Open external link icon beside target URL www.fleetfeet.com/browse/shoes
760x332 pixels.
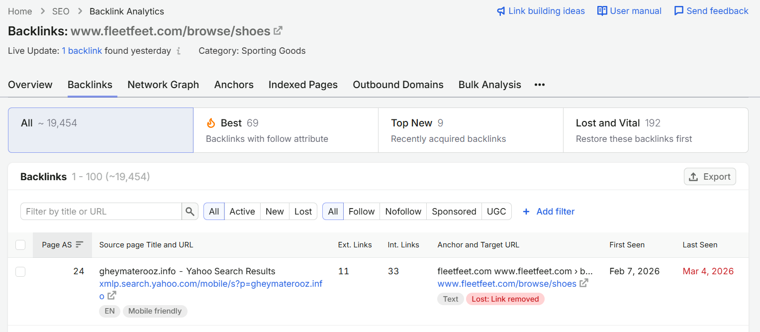(584, 283)
